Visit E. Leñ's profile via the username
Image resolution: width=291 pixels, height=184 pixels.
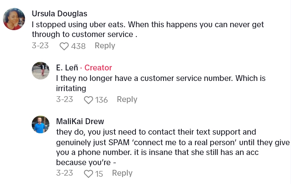coord(67,68)
